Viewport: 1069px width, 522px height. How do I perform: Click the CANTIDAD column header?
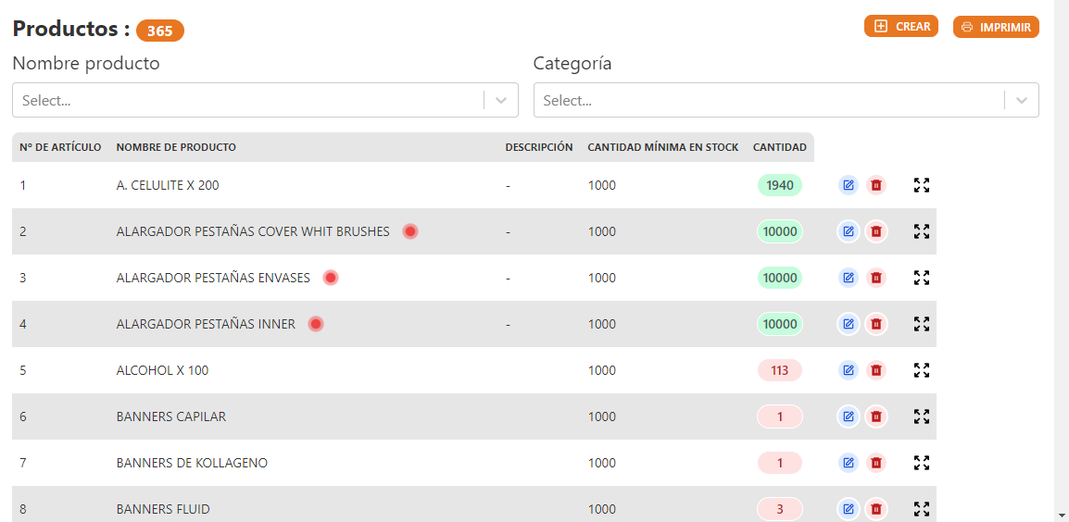pos(779,147)
